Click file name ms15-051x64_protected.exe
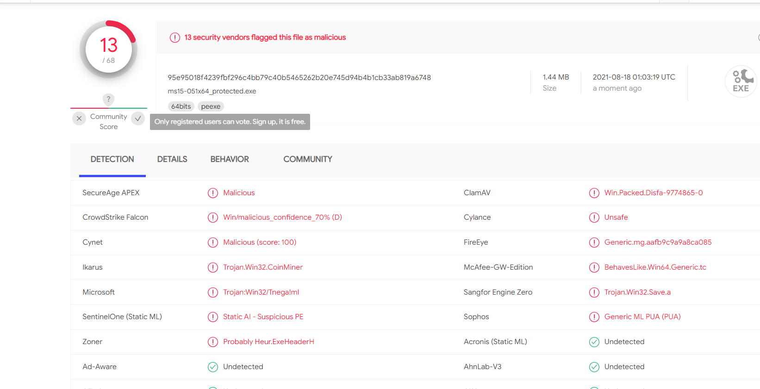This screenshot has height=389, width=760. point(212,91)
